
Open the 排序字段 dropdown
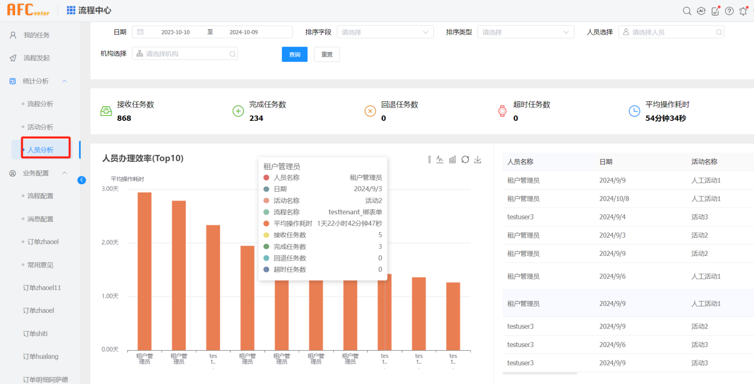(385, 32)
